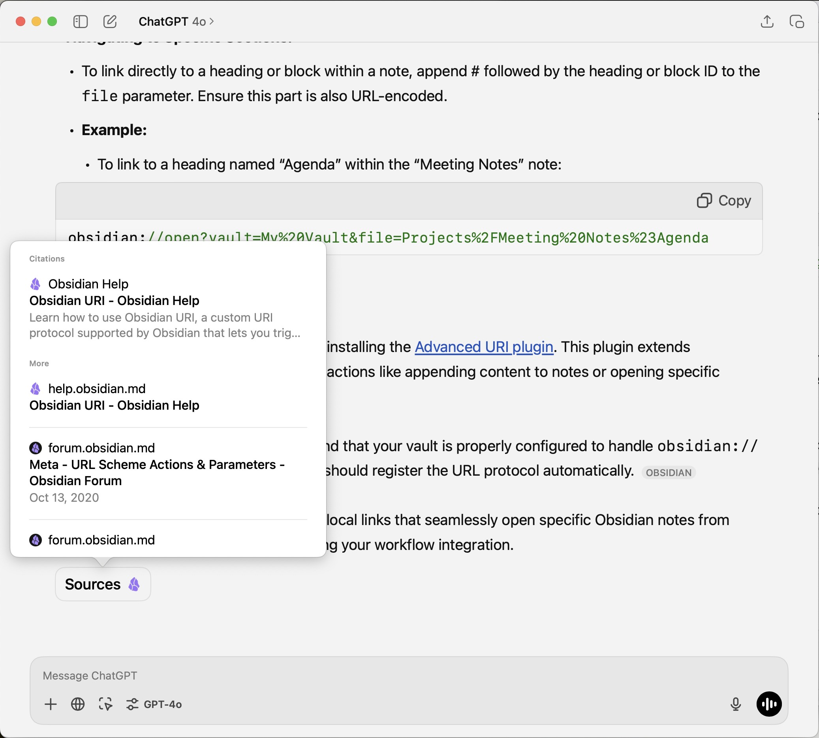Image resolution: width=819 pixels, height=738 pixels.
Task: Open the GPT-4o model settings selector
Action: [x=154, y=704]
